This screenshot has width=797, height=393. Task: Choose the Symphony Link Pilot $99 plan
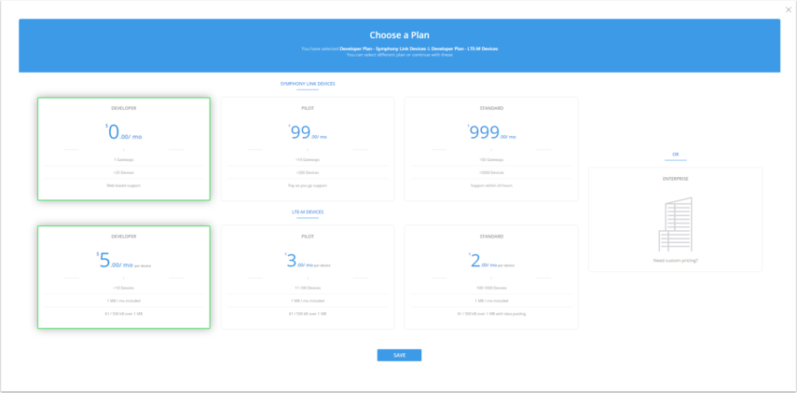308,148
